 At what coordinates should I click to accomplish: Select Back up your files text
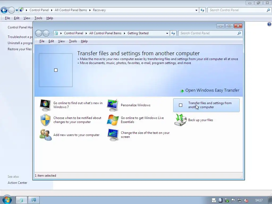pyautogui.click(x=201, y=120)
